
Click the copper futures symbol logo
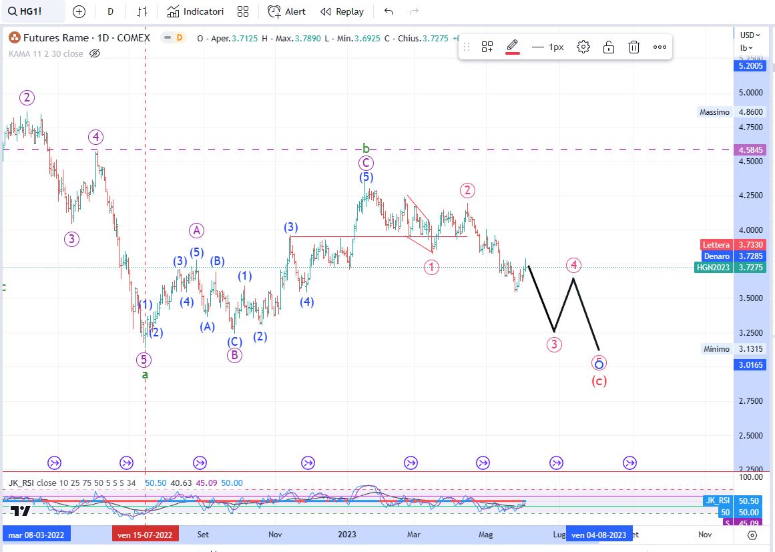coord(14,37)
